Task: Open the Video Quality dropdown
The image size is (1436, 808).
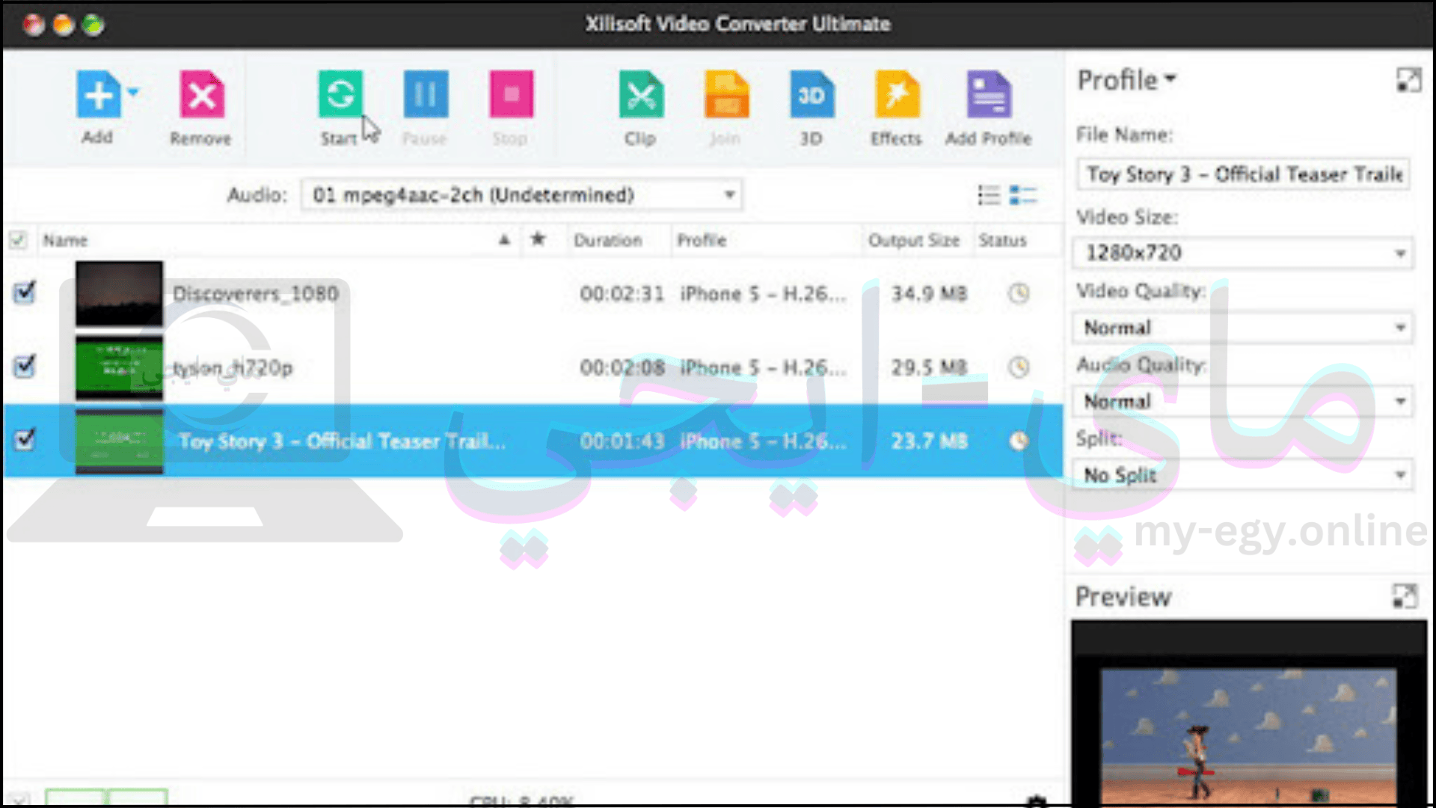Action: point(1242,328)
